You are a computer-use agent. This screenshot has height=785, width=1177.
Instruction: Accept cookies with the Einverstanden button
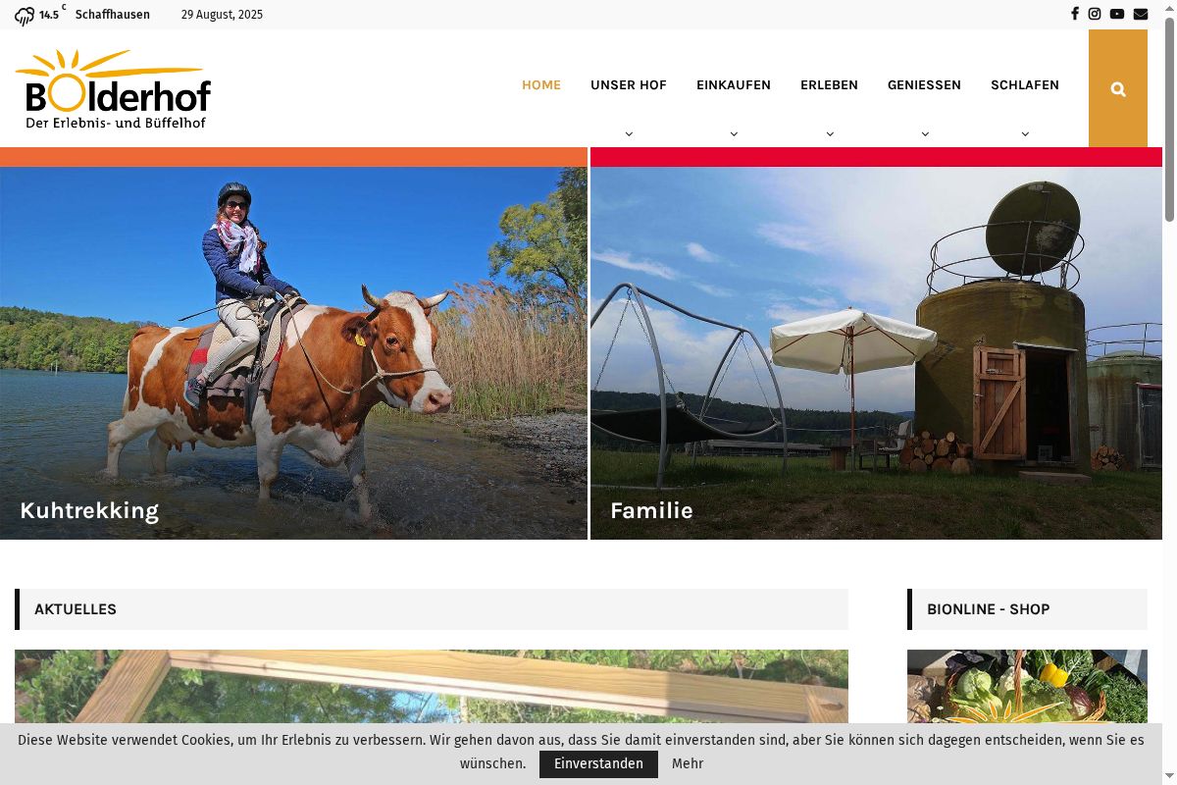(598, 763)
